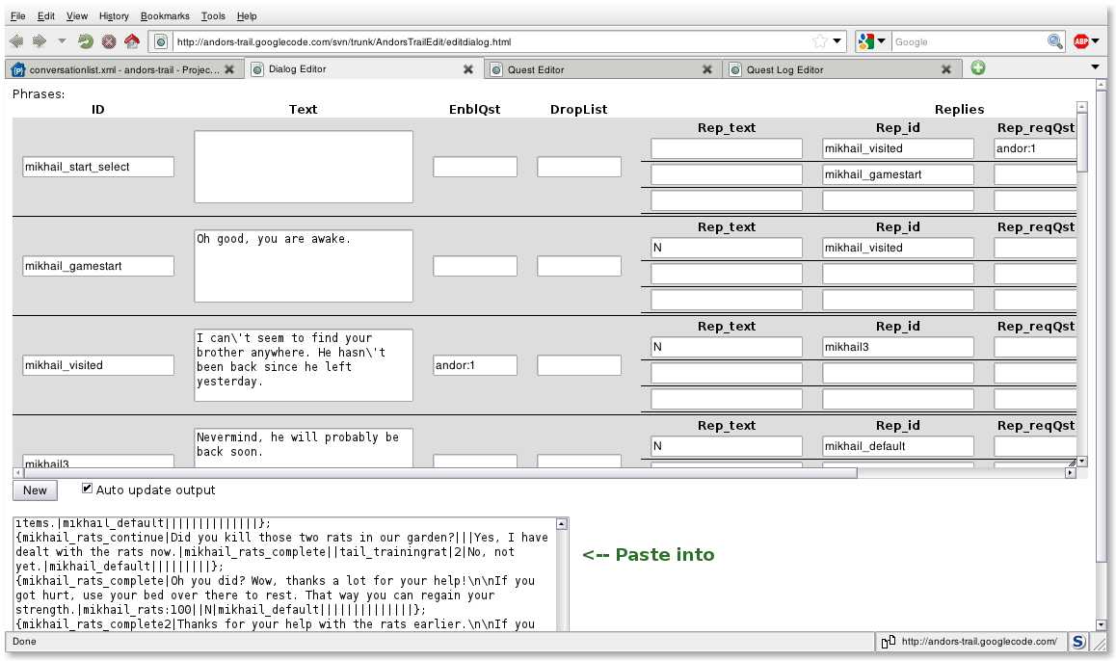Screen dimensions: 1116x661
Task: Click the search magnifier icon
Action: click(1055, 41)
